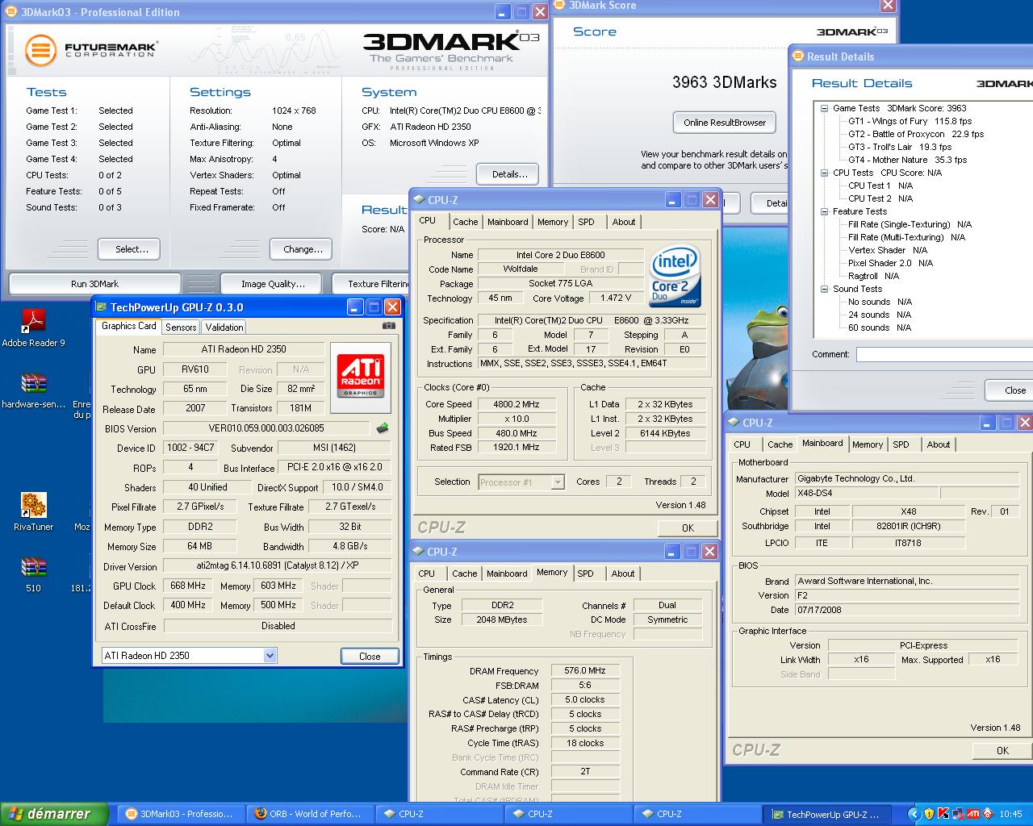Click Close button in GPU-Z
Screen dimensions: 1033x826
[370, 656]
